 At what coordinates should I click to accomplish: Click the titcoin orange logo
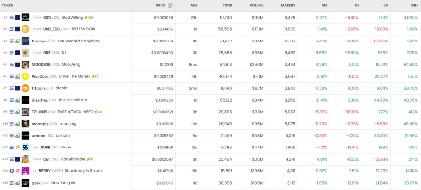click(25, 88)
